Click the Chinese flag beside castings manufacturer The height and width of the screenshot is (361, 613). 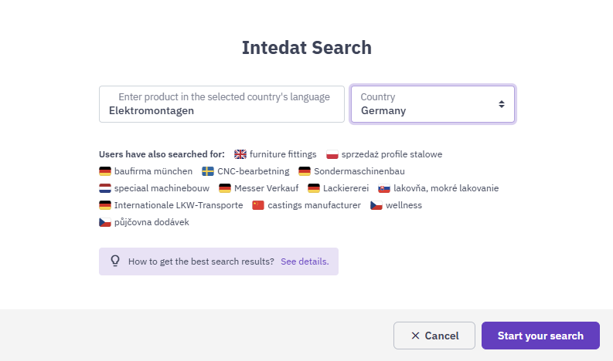tap(258, 205)
